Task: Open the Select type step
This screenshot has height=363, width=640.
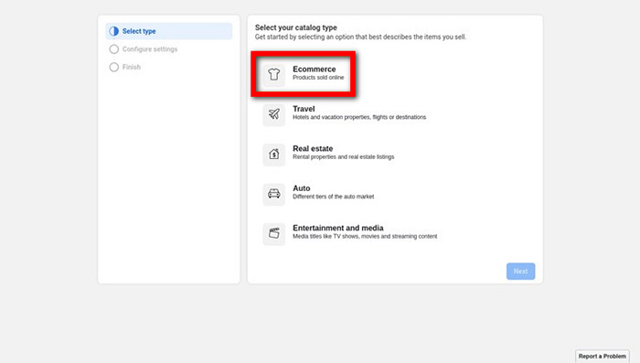Action: pos(169,31)
